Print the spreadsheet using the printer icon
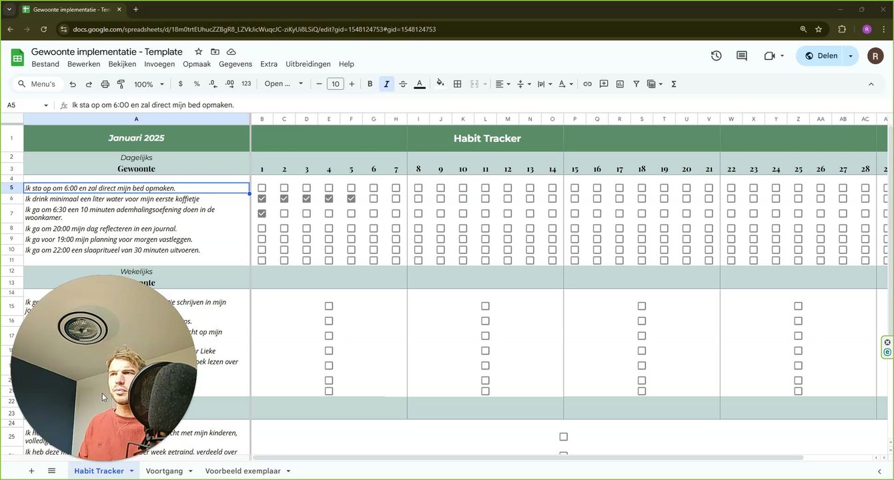Image resolution: width=894 pixels, height=480 pixels. click(105, 84)
